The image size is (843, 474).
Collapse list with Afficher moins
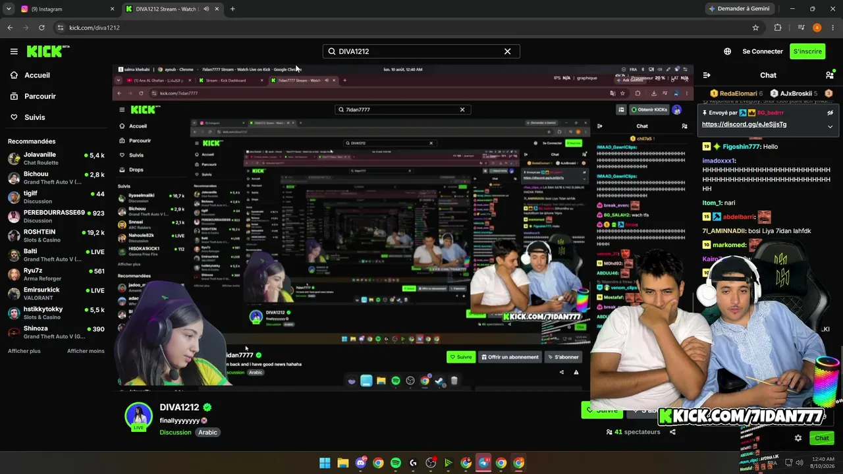click(x=86, y=351)
